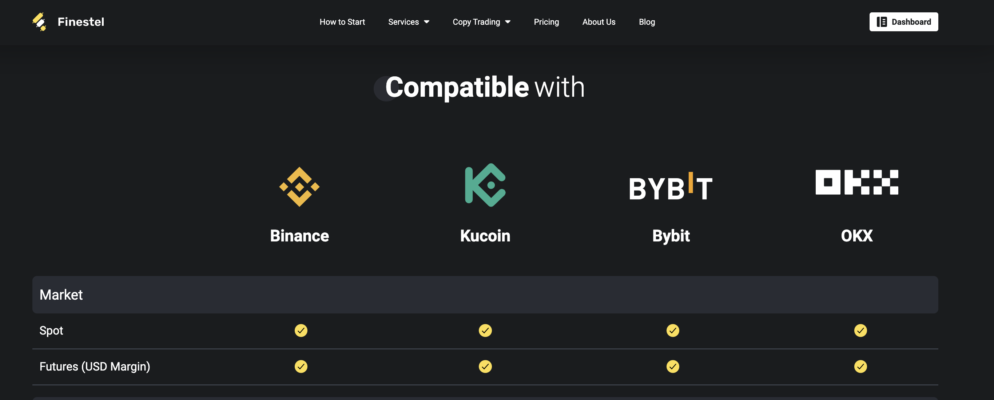Click the Spot checkmark under OKX
This screenshot has width=994, height=400.
click(860, 331)
